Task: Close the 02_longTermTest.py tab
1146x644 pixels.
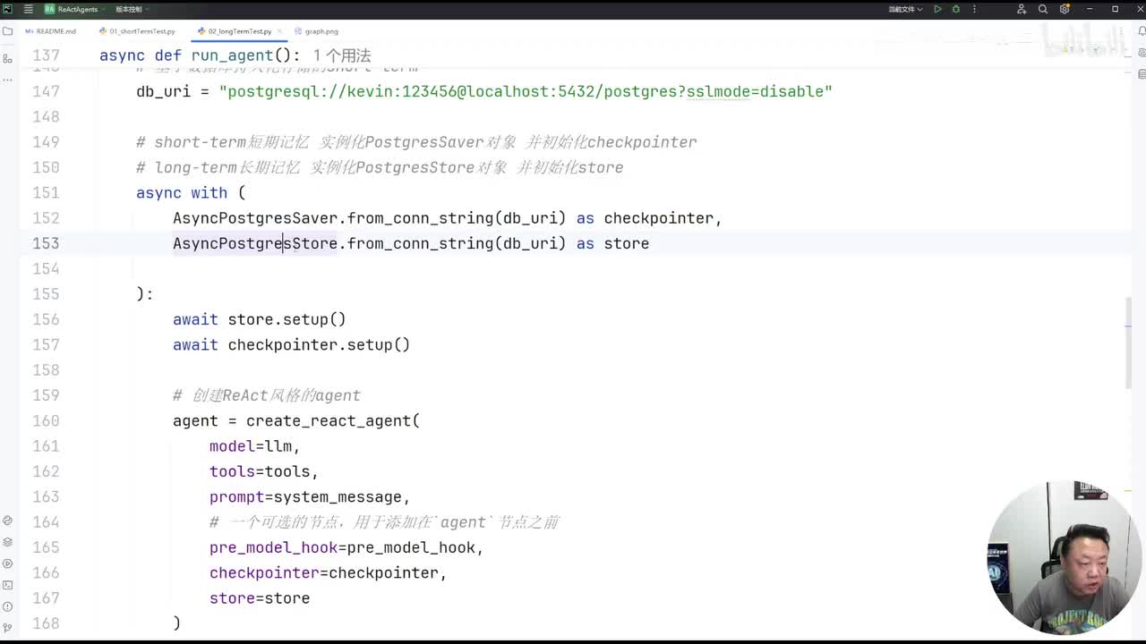Action: 280,31
